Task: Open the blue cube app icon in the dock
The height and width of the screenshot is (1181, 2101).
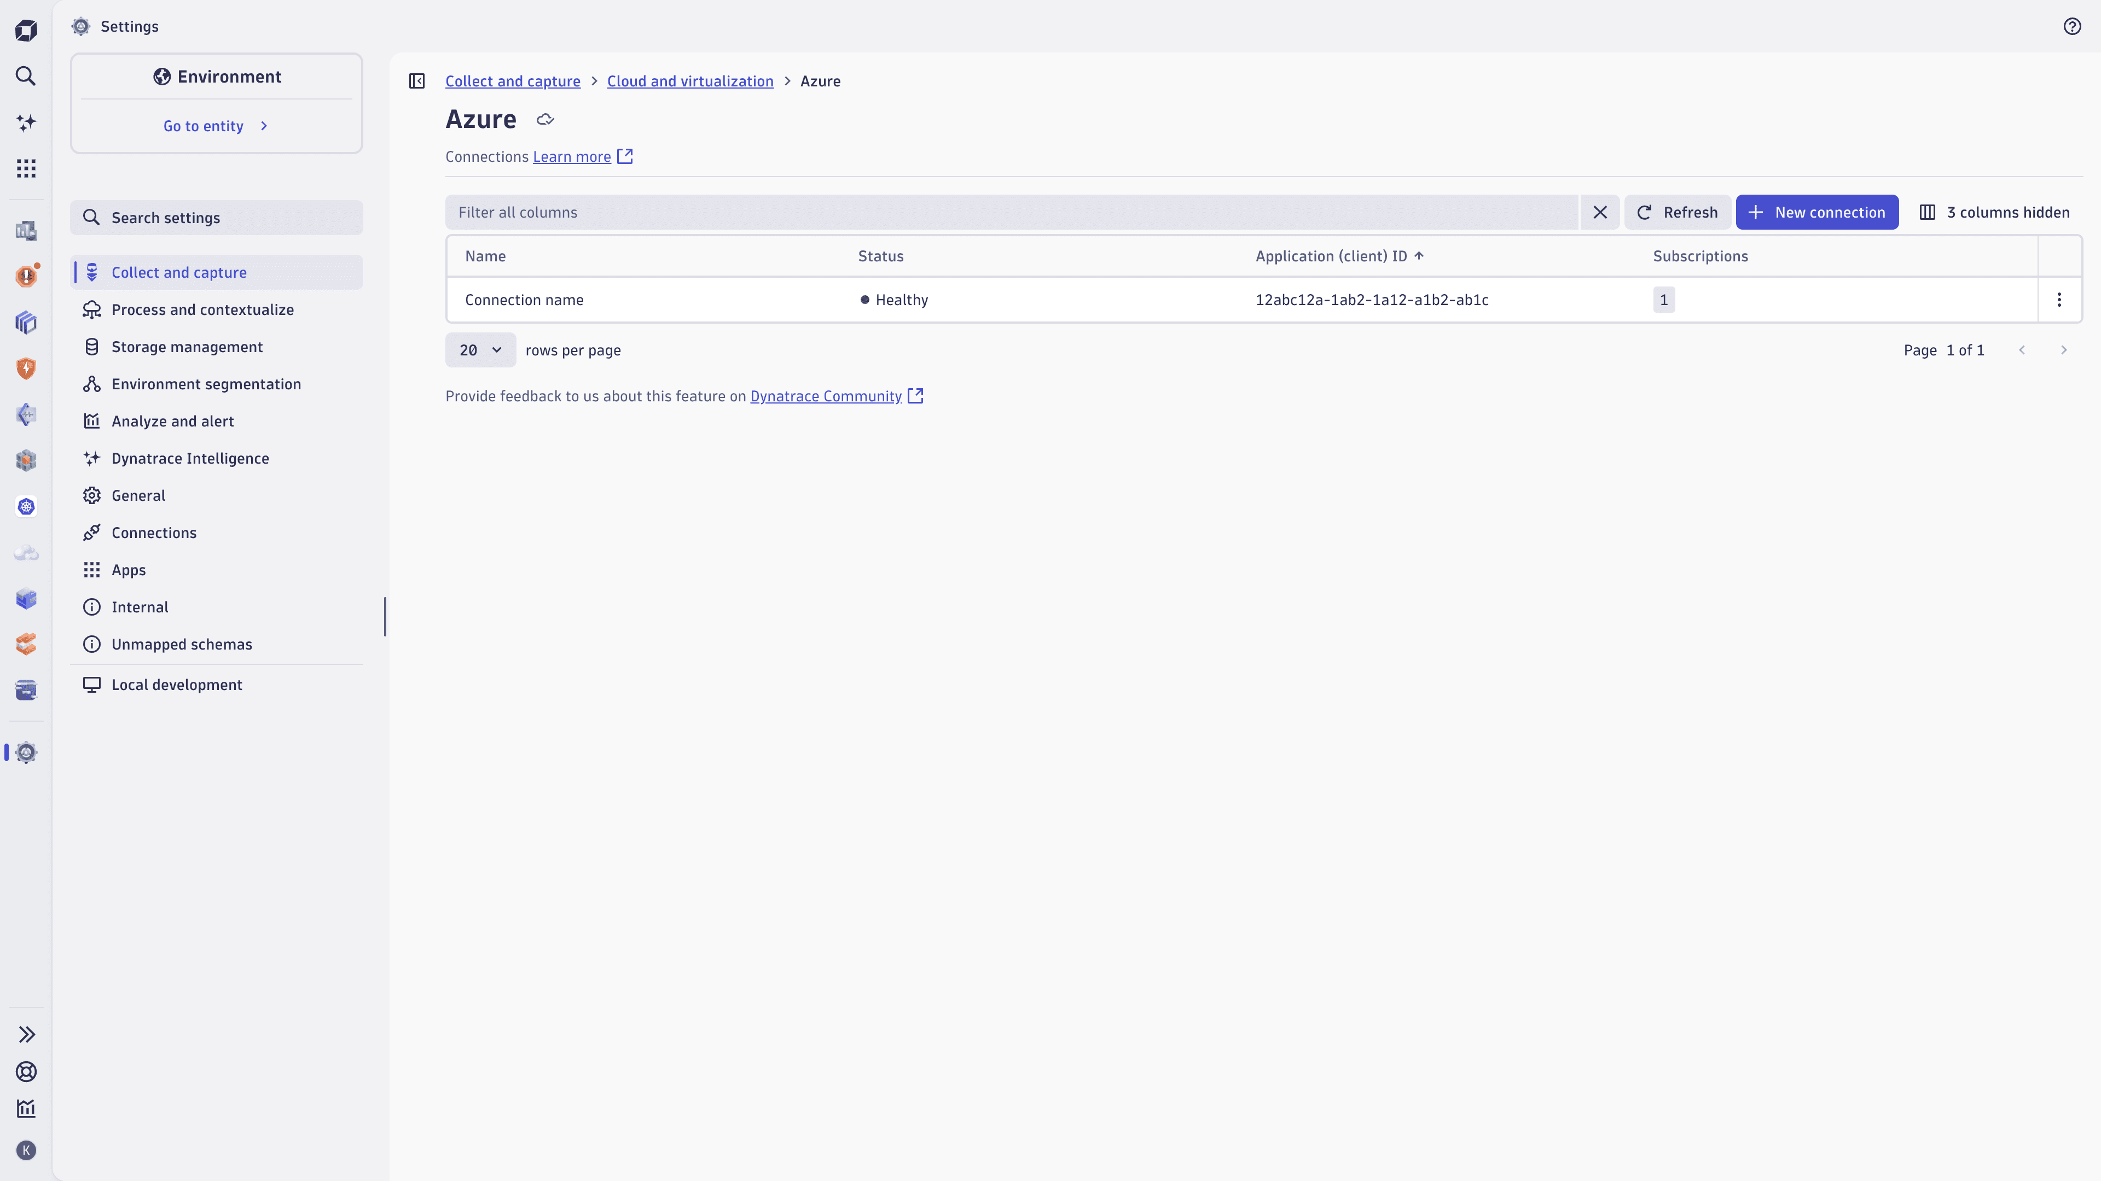Action: click(x=26, y=598)
